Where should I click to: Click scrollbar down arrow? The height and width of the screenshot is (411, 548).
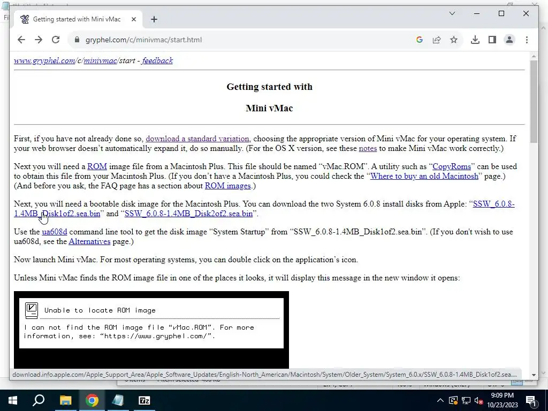[534, 375]
